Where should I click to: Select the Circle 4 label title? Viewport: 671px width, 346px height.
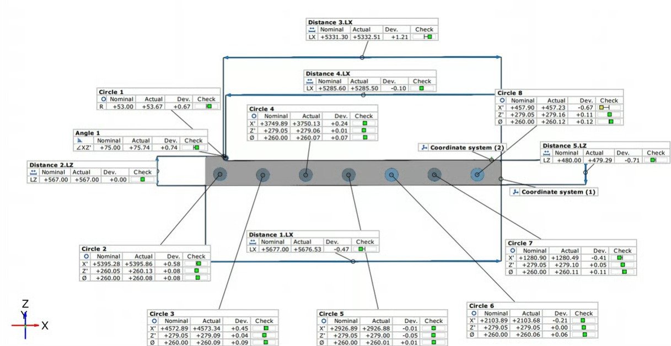pos(261,109)
